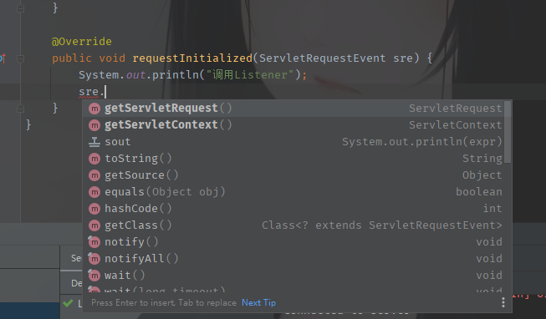Toggle fold marker at requestInitialized closing brace
The width and height of the screenshot is (546, 319).
click(21, 109)
